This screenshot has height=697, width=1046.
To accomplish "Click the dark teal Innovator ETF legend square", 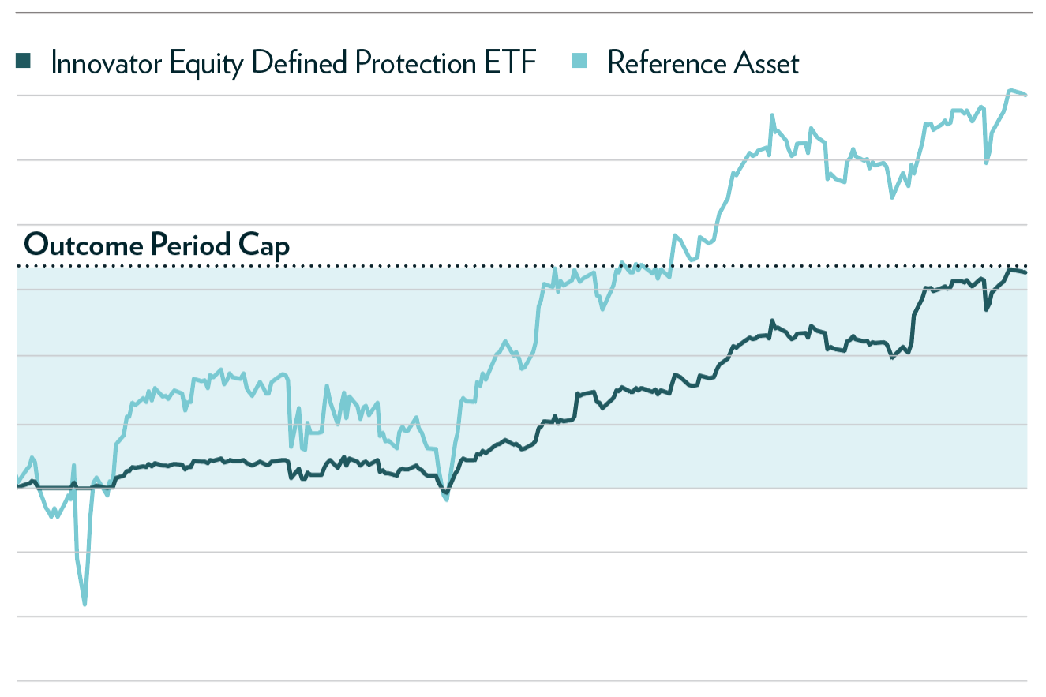I will pyautogui.click(x=23, y=61).
